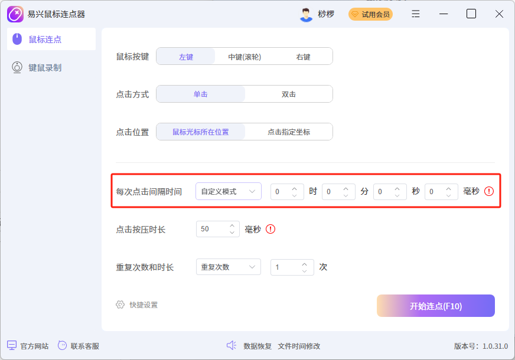Click the speaker icon beside 数据恢复
The width and height of the screenshot is (515, 360).
point(231,346)
